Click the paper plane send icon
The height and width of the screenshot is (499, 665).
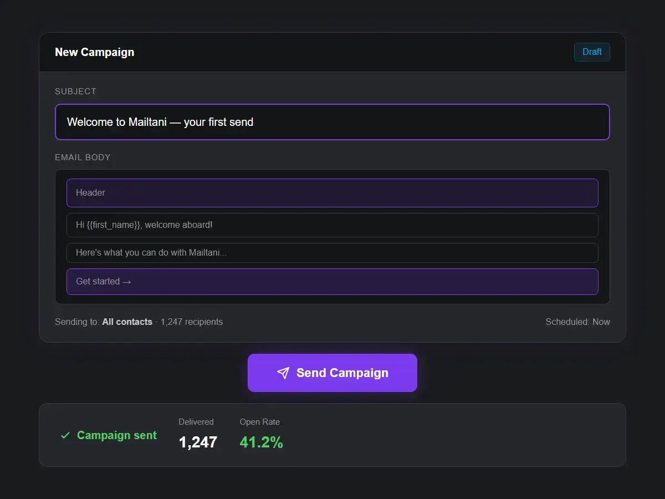coord(283,373)
